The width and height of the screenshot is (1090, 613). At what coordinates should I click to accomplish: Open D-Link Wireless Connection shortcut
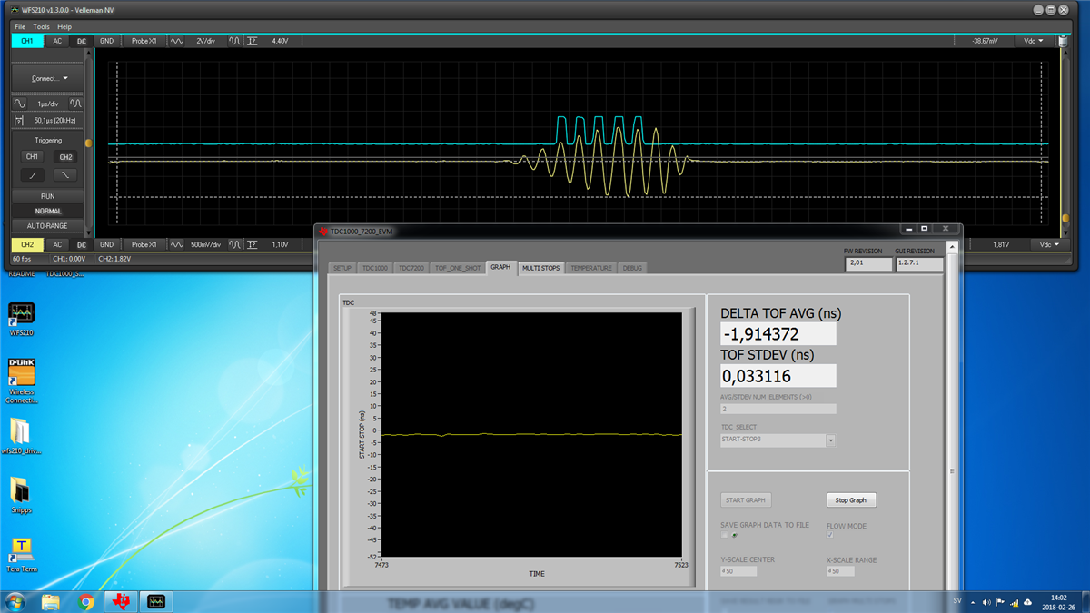(22, 381)
